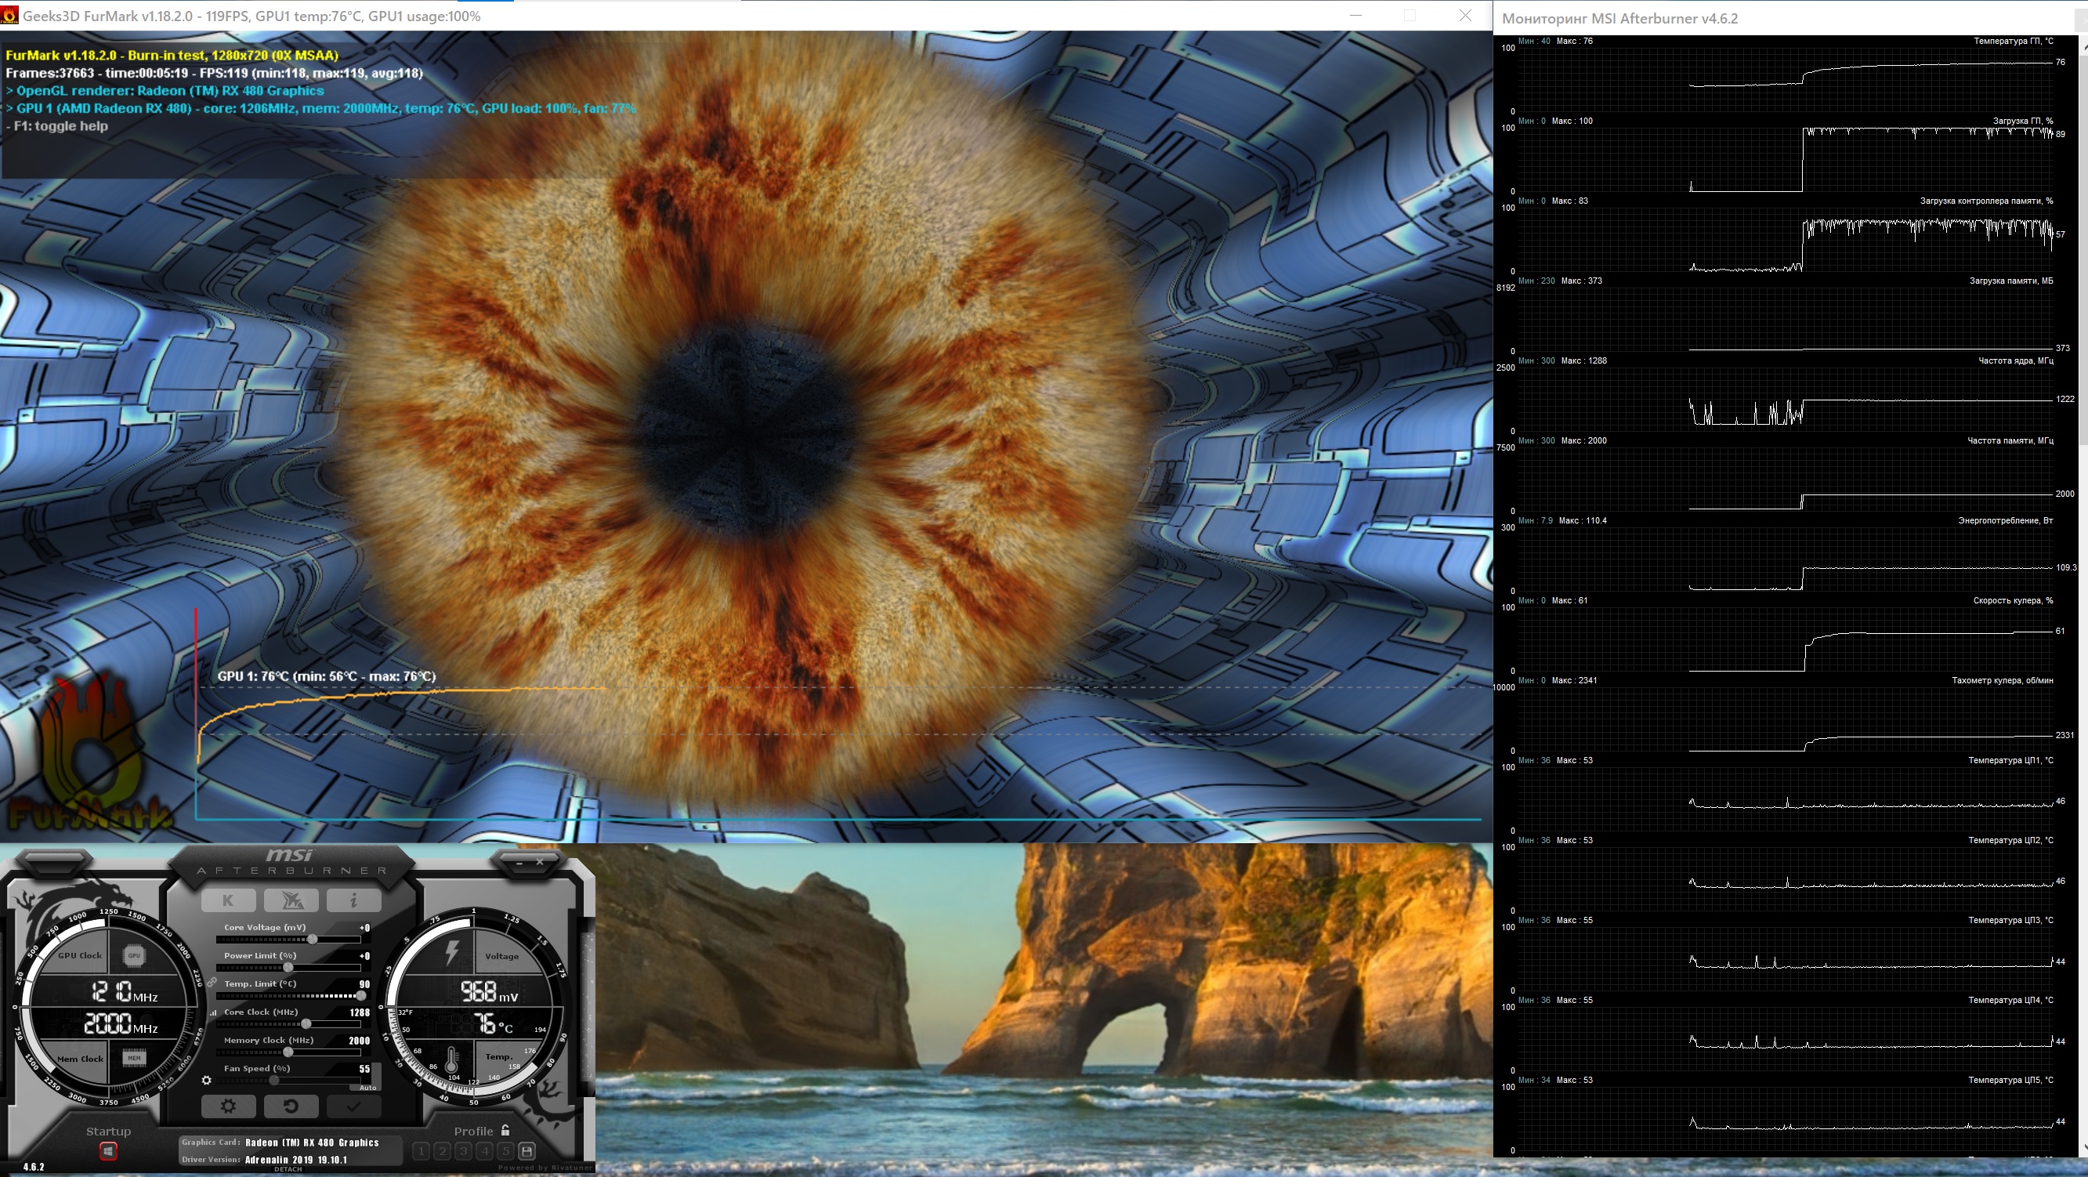Screen dimensions: 2088x1177
Task: Click the Core Clock value field 1288
Action: point(359,1012)
